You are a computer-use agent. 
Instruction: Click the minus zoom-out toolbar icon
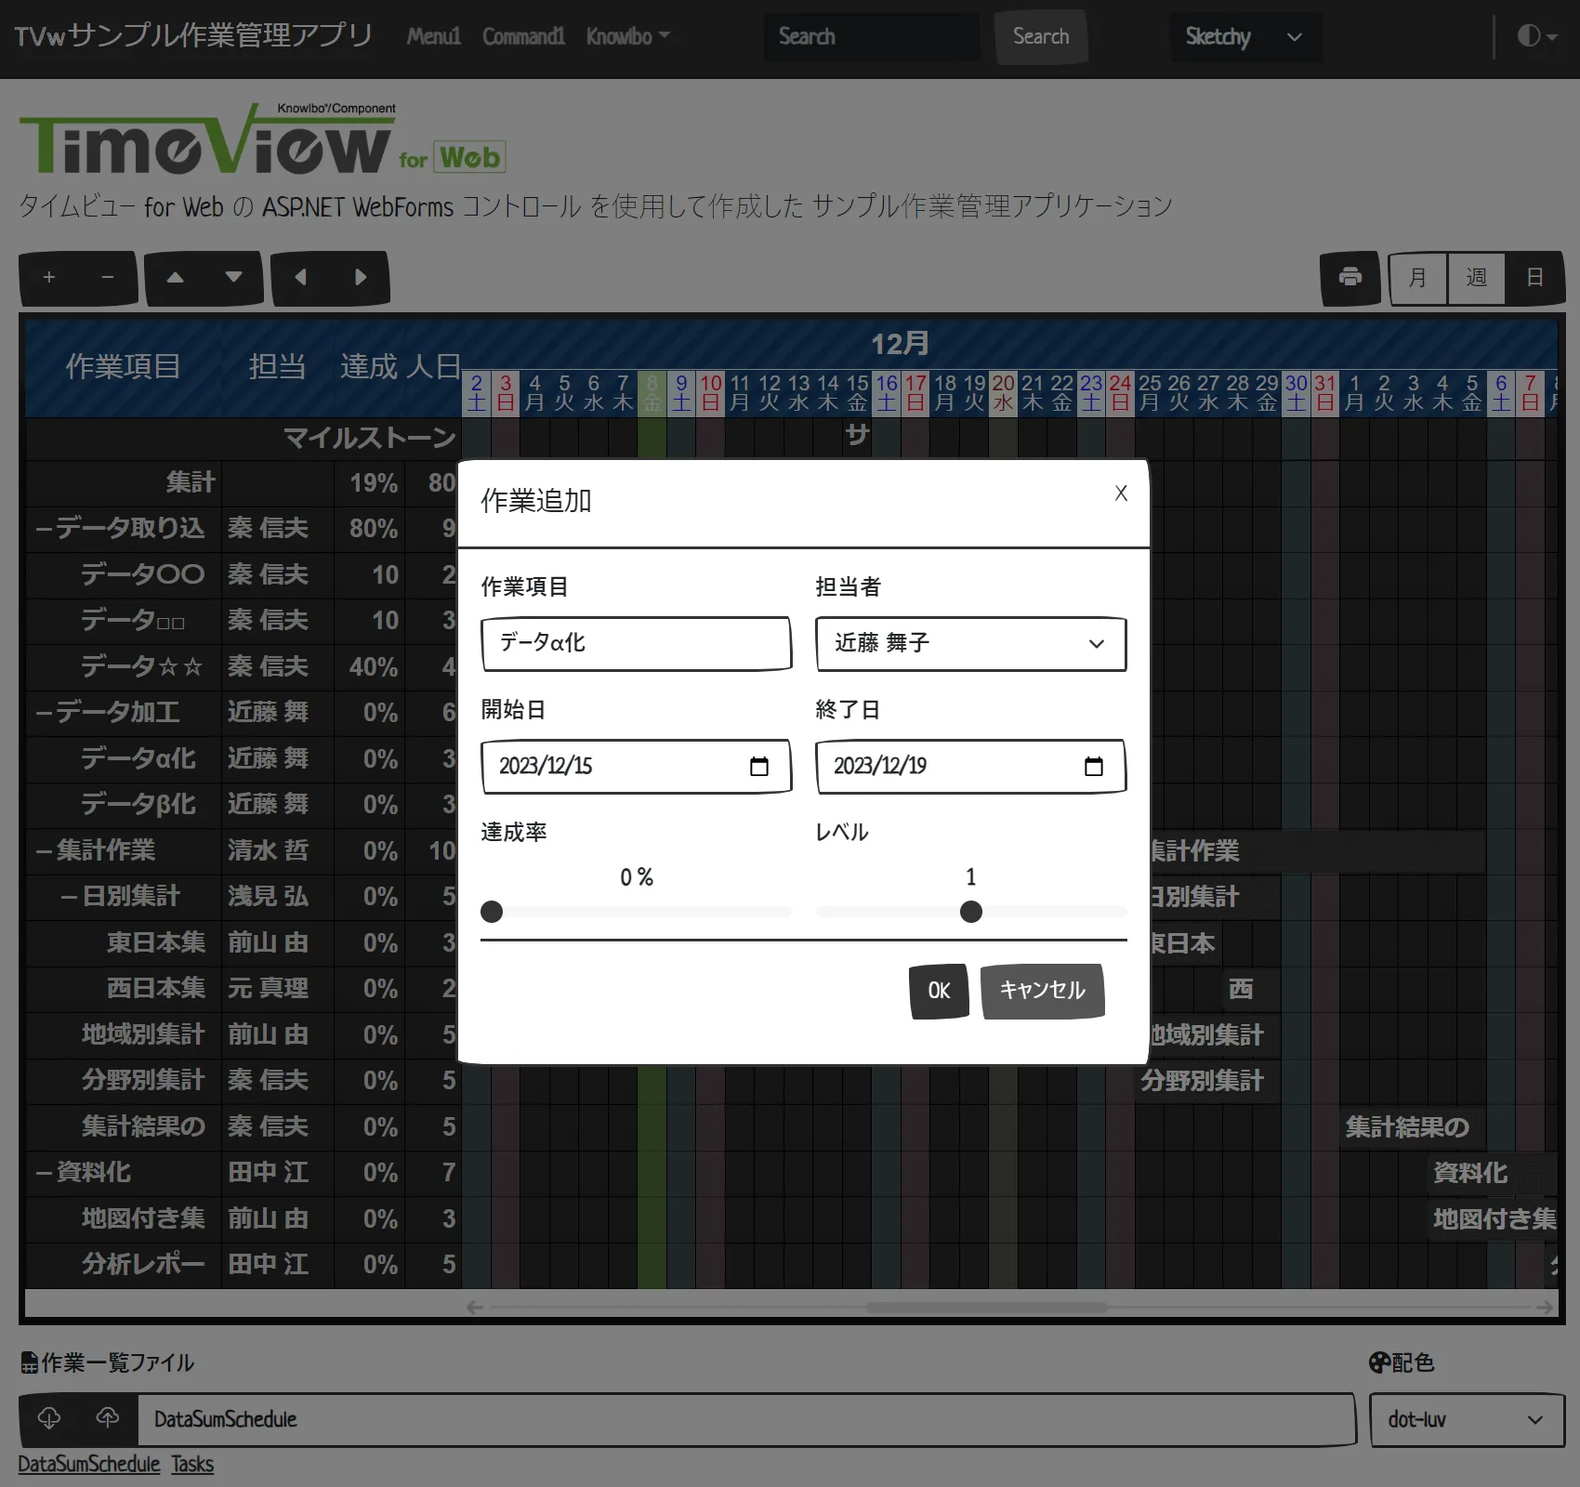tap(108, 278)
